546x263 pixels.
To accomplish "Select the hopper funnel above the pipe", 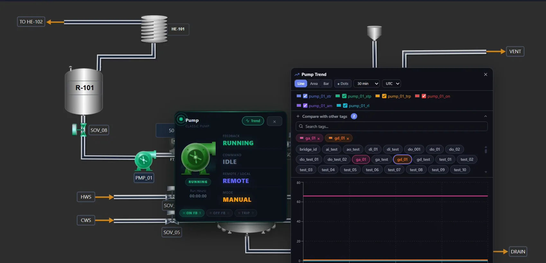I will [374, 33].
